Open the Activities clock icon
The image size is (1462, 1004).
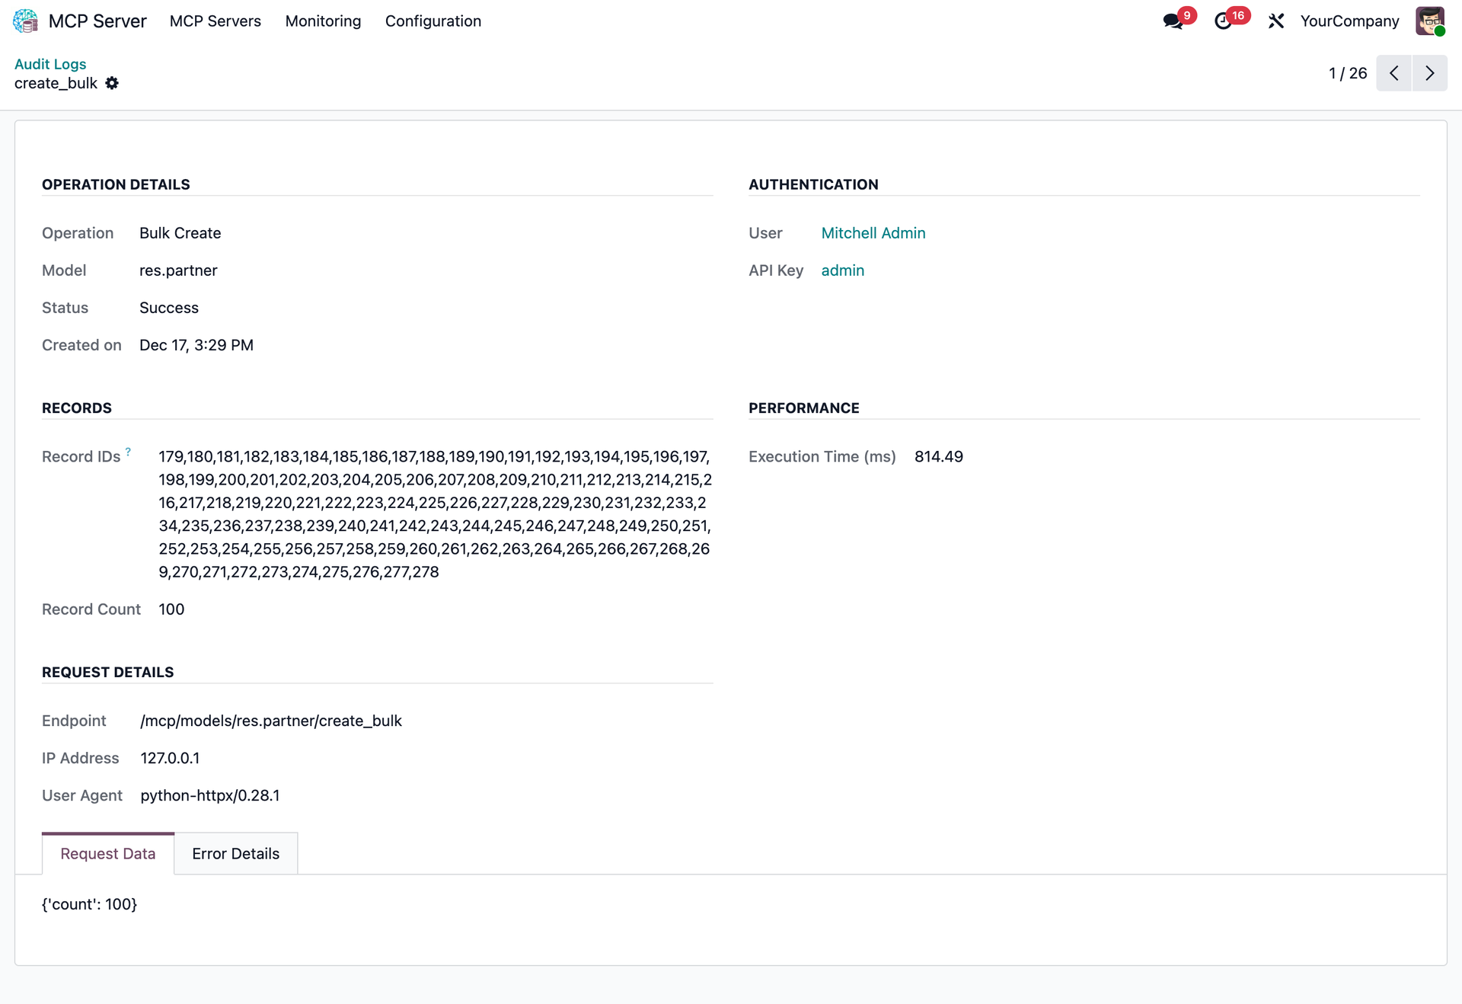point(1222,21)
